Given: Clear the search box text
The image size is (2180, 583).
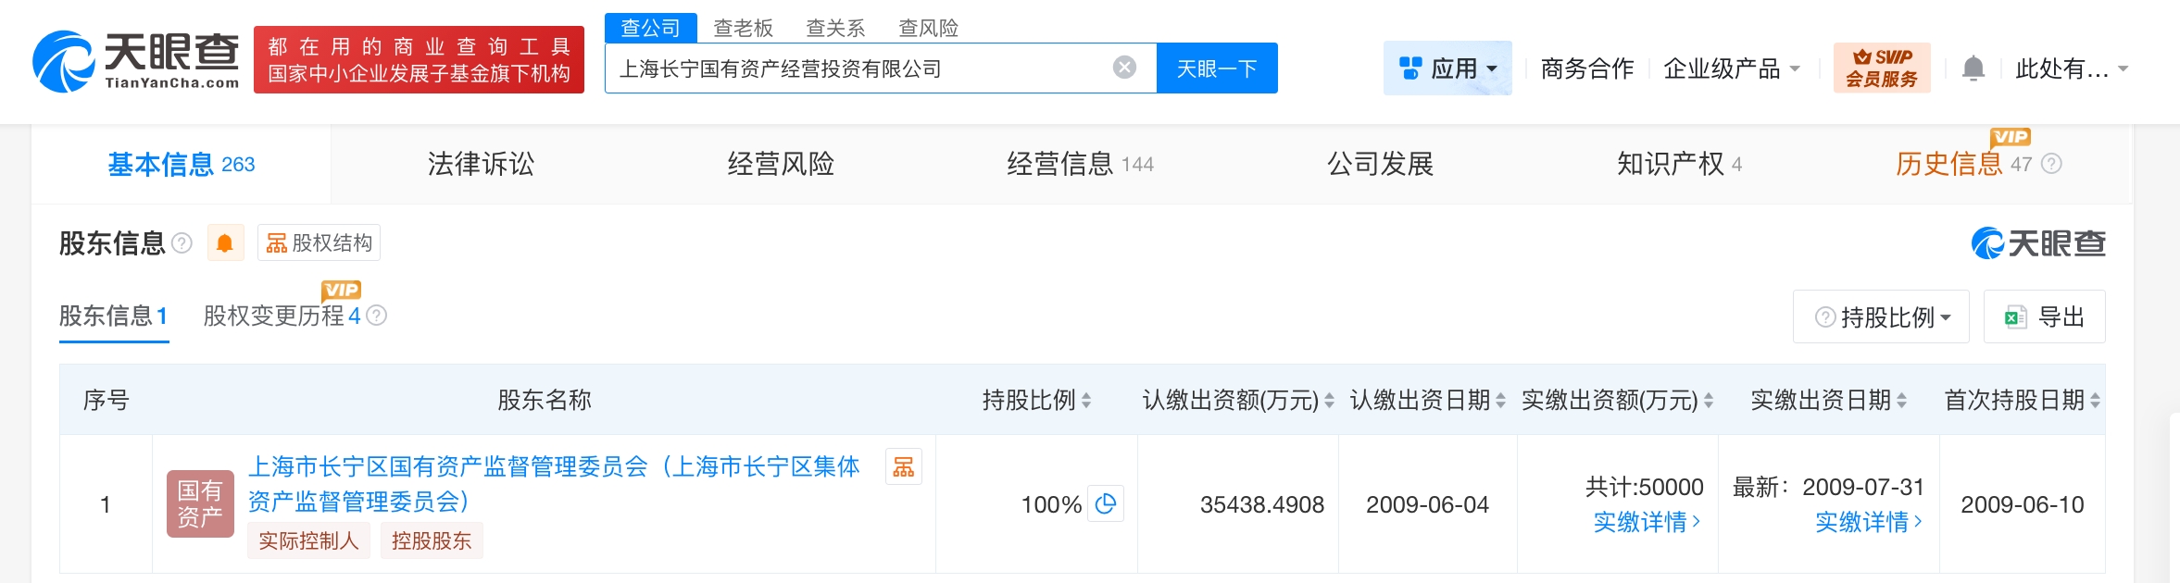Looking at the screenshot, I should point(1124,68).
